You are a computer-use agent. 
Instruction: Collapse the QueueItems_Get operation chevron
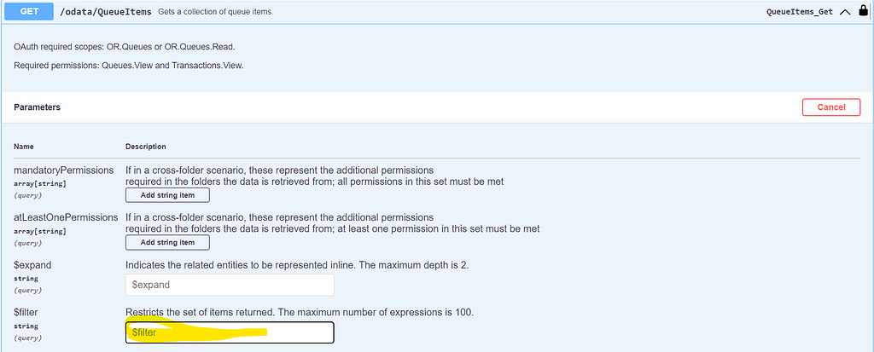(845, 12)
